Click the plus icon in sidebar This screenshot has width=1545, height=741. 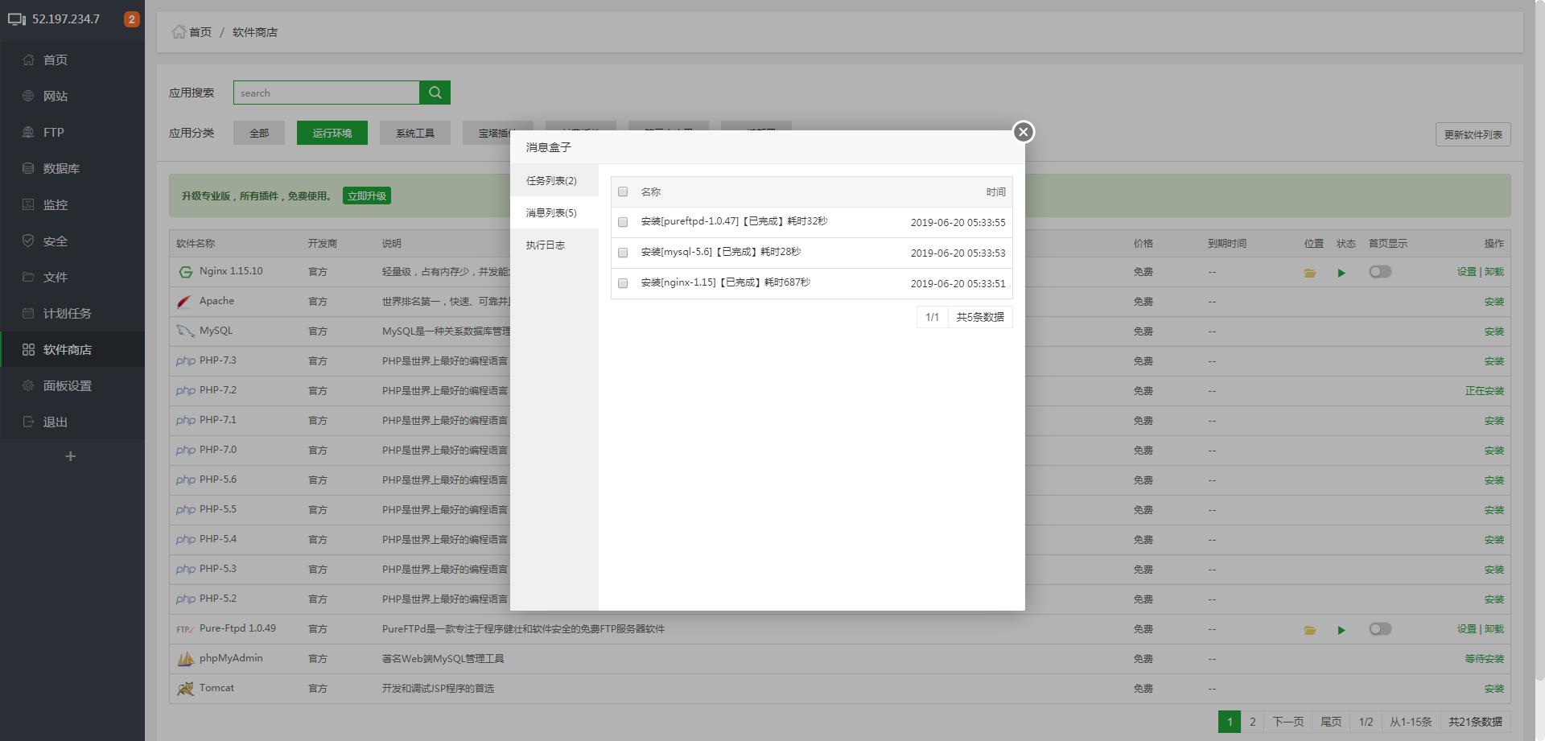(x=71, y=456)
